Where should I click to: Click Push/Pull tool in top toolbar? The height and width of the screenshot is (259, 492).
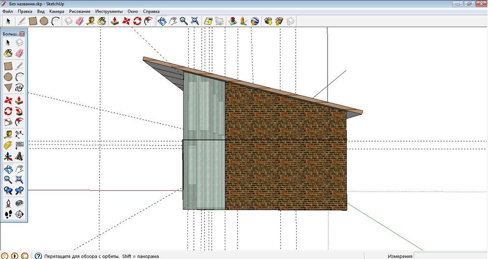point(115,21)
